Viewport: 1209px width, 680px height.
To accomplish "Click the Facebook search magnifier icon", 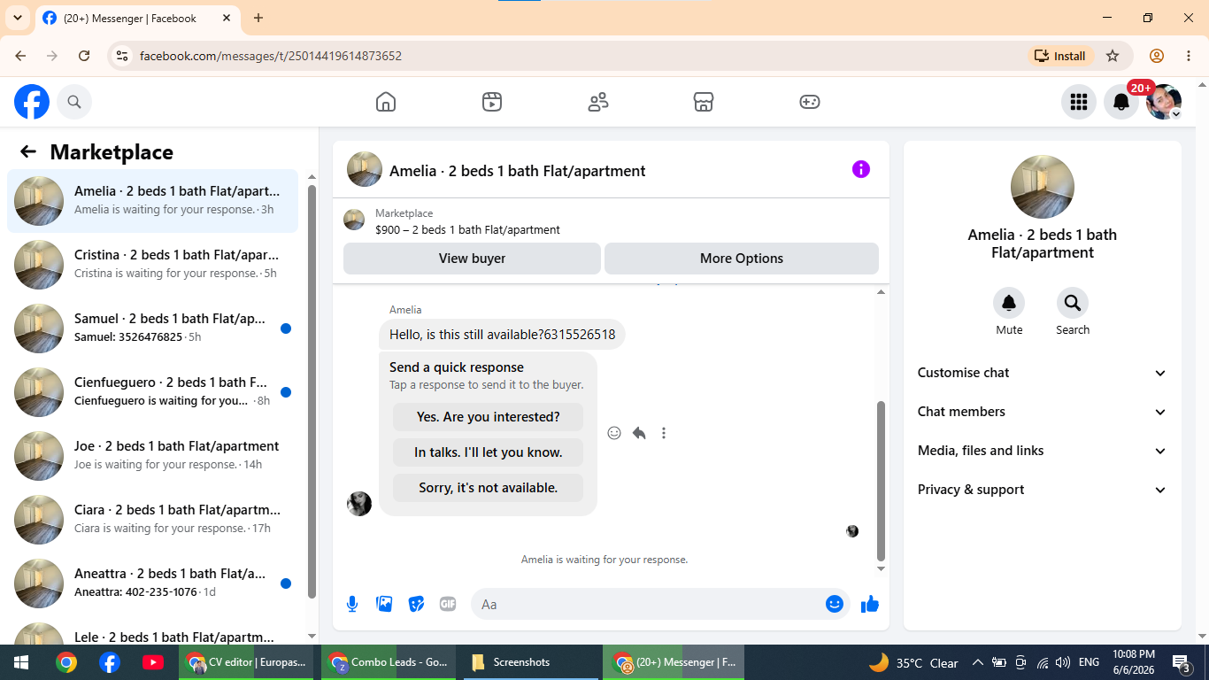I will 74,102.
